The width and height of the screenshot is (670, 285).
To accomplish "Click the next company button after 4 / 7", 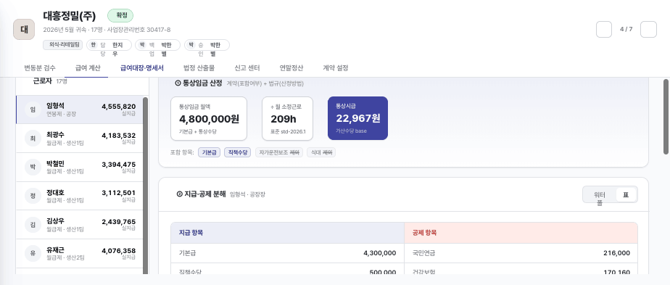I will (648, 30).
